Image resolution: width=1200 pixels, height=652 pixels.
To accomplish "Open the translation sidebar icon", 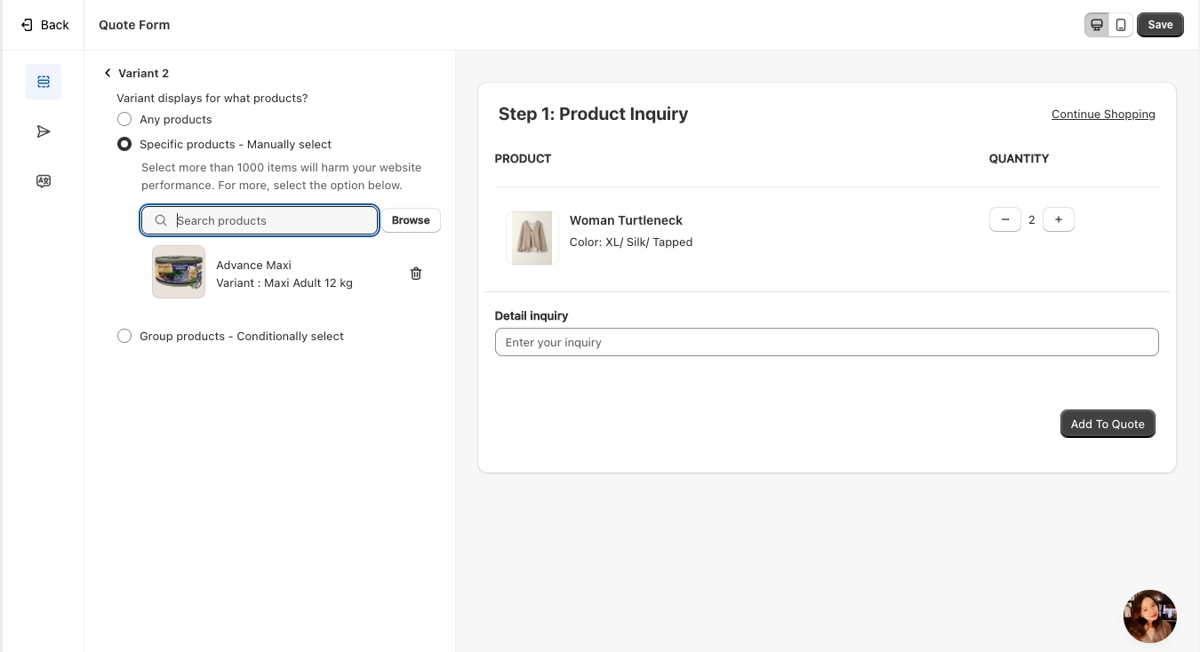I will [44, 181].
